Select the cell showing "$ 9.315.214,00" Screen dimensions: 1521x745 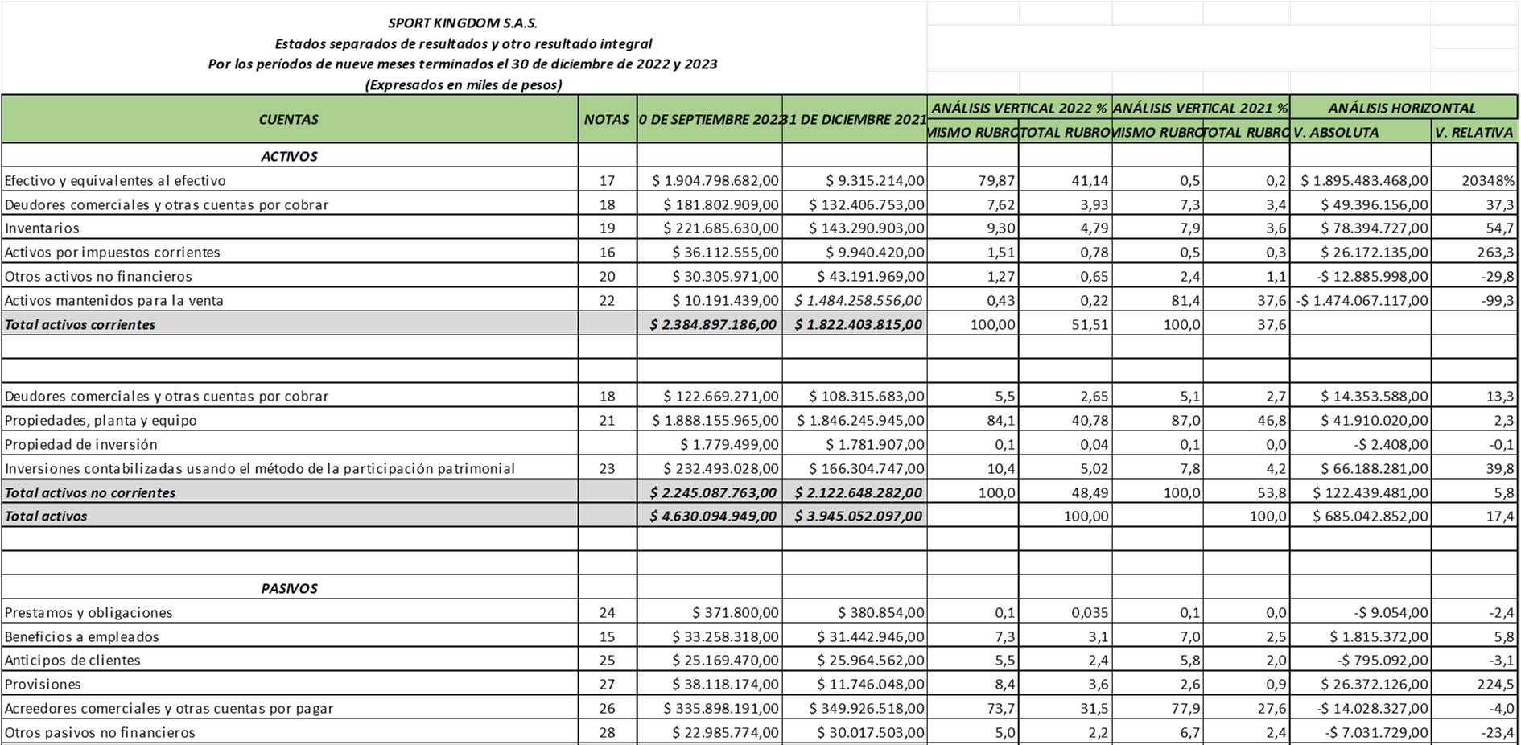[855, 181]
